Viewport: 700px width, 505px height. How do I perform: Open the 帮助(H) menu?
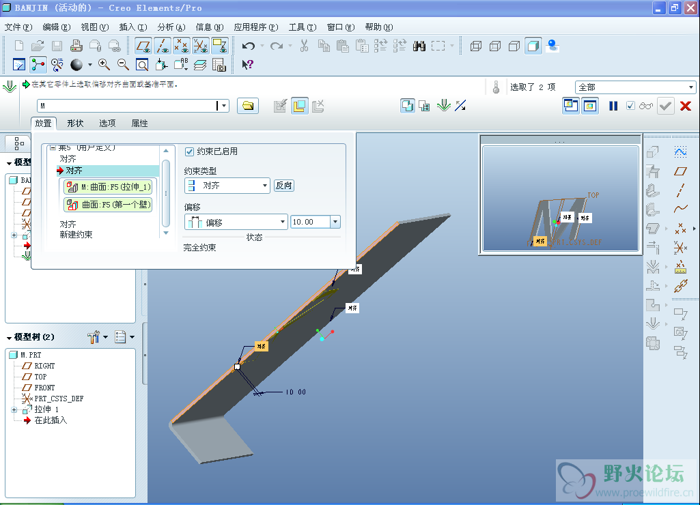[x=379, y=27]
